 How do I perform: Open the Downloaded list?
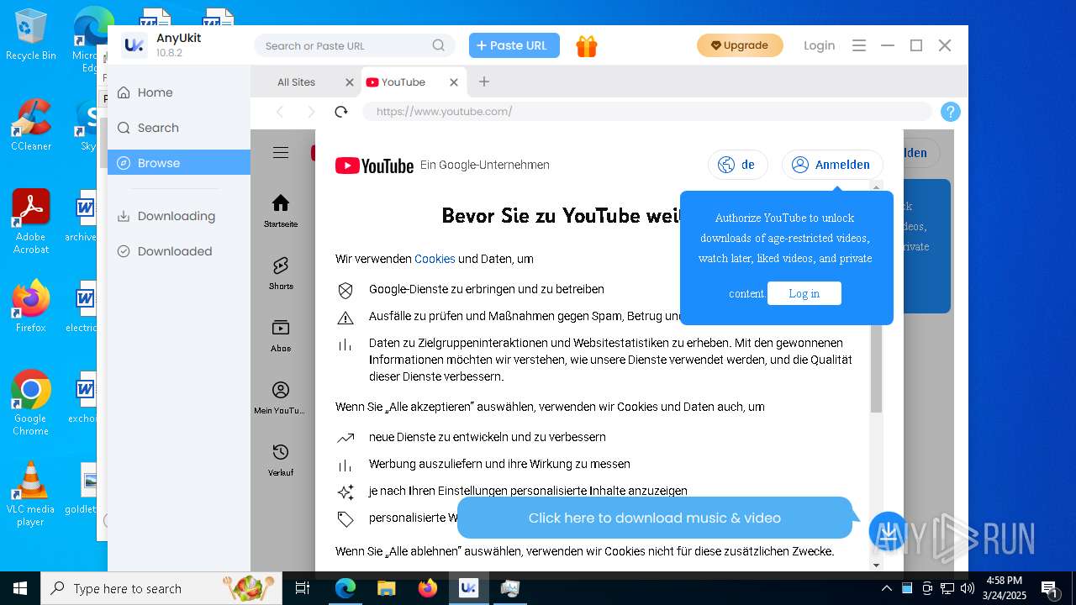[179, 251]
